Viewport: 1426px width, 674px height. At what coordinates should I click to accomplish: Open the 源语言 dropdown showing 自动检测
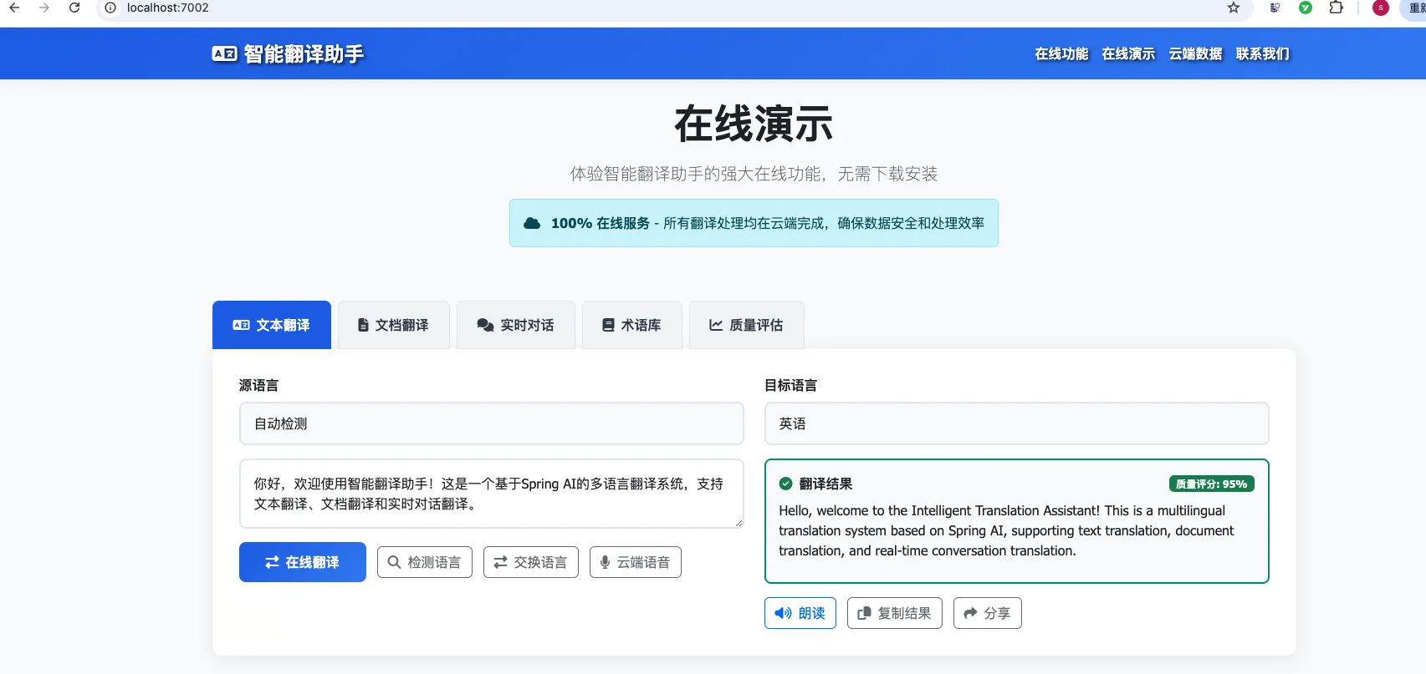[491, 423]
